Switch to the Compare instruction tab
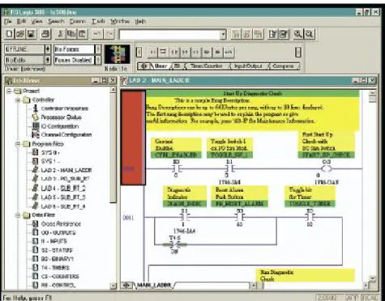 283,66
